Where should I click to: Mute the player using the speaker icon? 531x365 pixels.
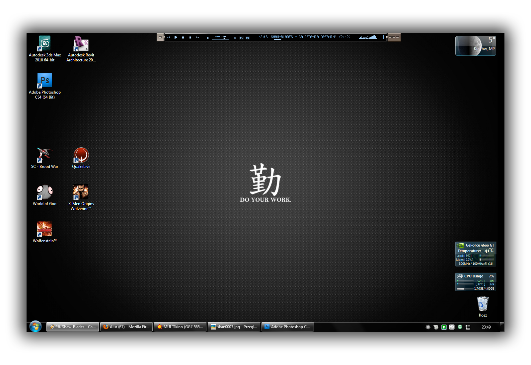[208, 37]
